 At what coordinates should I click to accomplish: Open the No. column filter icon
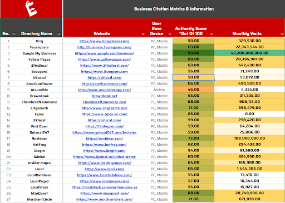(14, 34)
